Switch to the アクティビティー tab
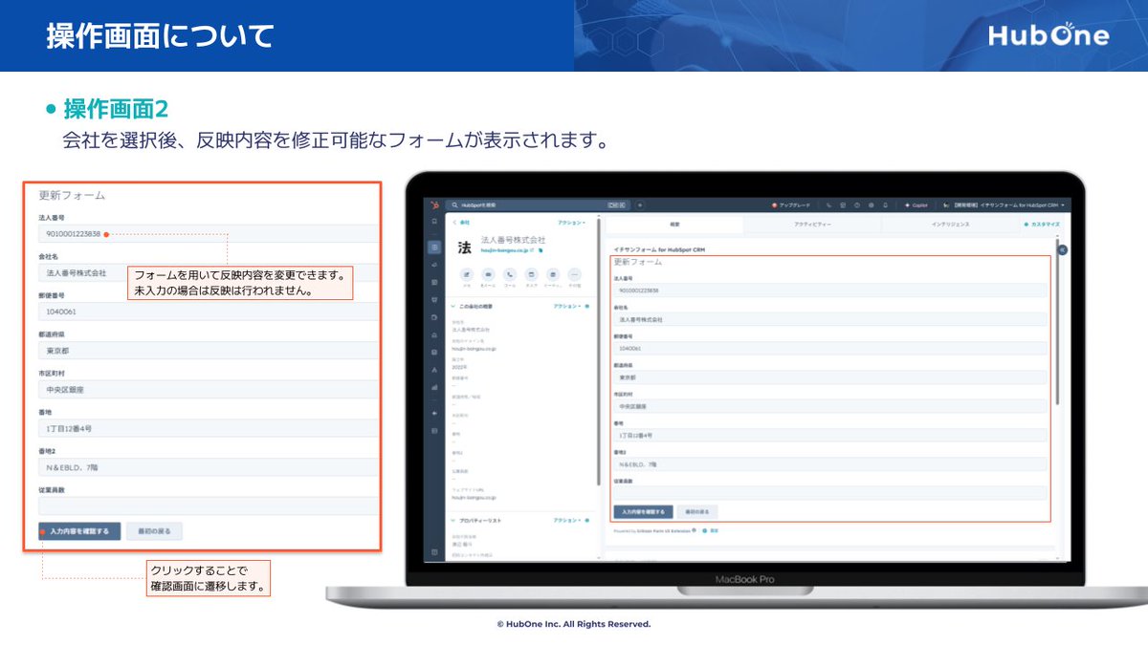Screen dimensions: 1148x645 point(812,224)
